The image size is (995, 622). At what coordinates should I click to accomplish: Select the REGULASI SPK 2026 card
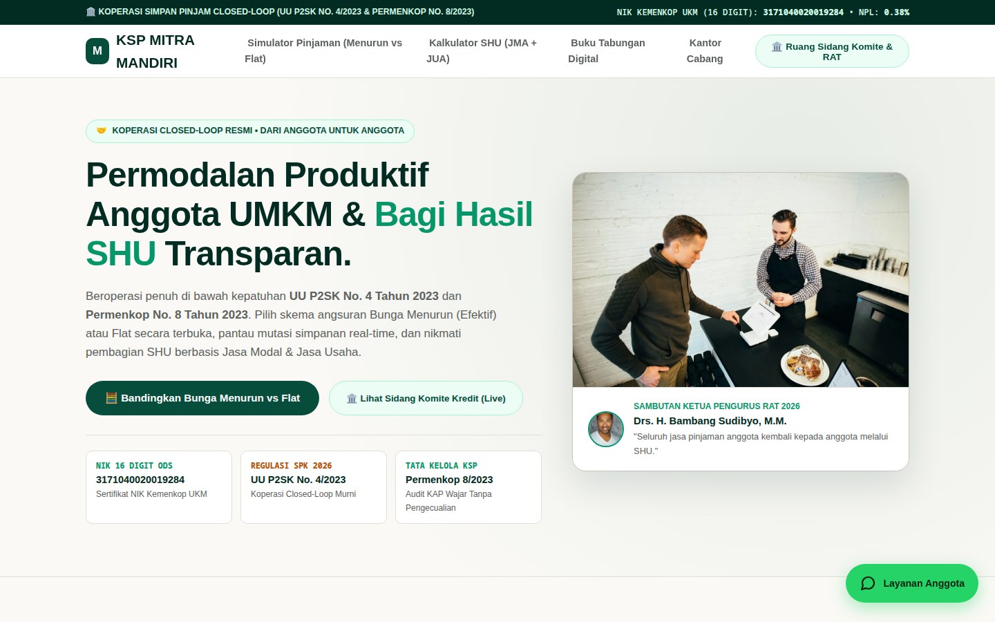pyautogui.click(x=314, y=487)
